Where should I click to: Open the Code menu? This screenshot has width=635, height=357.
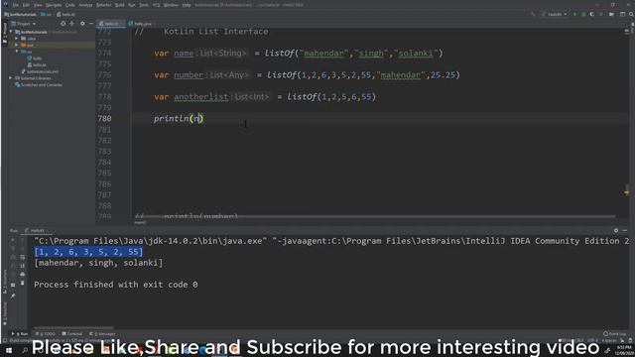tap(70, 5)
